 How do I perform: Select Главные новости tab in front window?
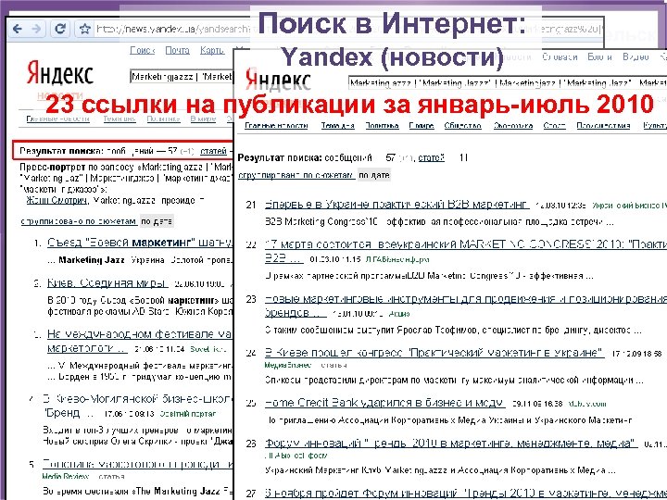276,126
